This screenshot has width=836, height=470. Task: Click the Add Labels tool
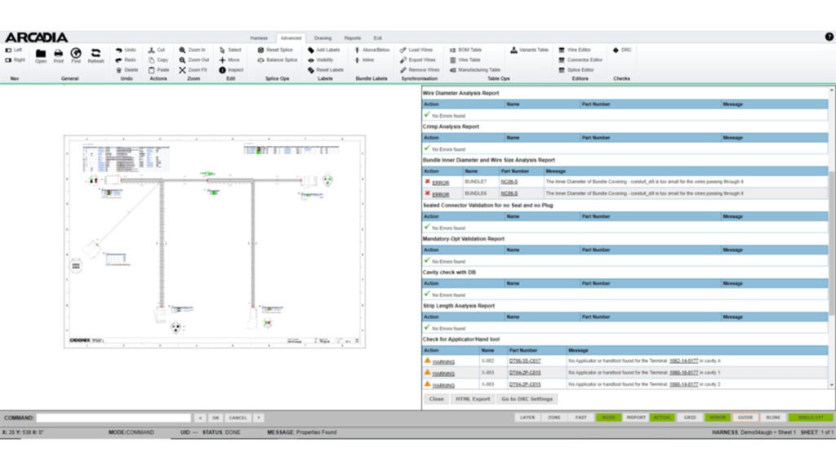click(x=323, y=50)
